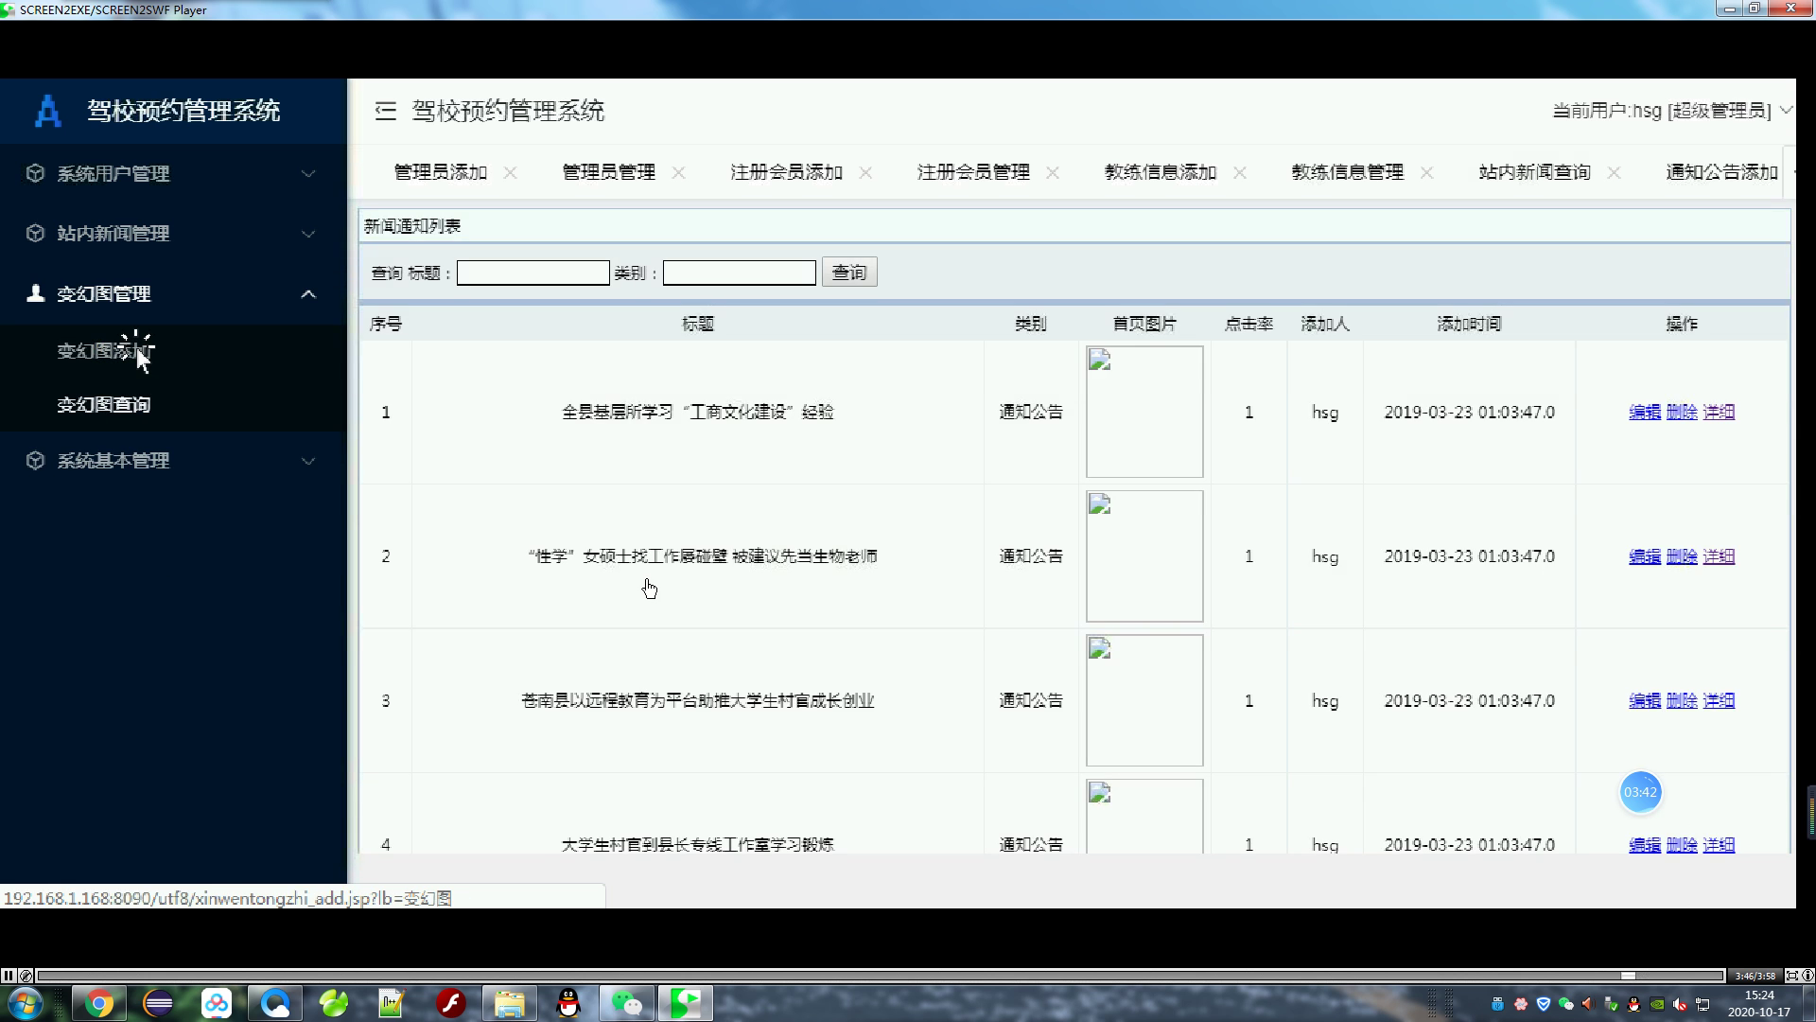Open Baidu Netdisk from the taskbar
Viewport: 1816px width, 1022px height.
tap(217, 1003)
